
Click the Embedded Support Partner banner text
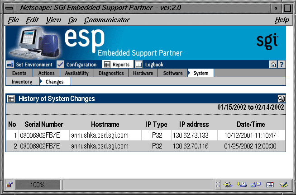pos(140,53)
